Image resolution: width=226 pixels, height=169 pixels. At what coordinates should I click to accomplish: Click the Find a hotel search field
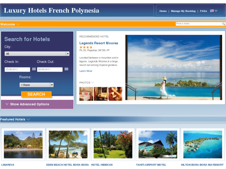[x=198, y=24]
